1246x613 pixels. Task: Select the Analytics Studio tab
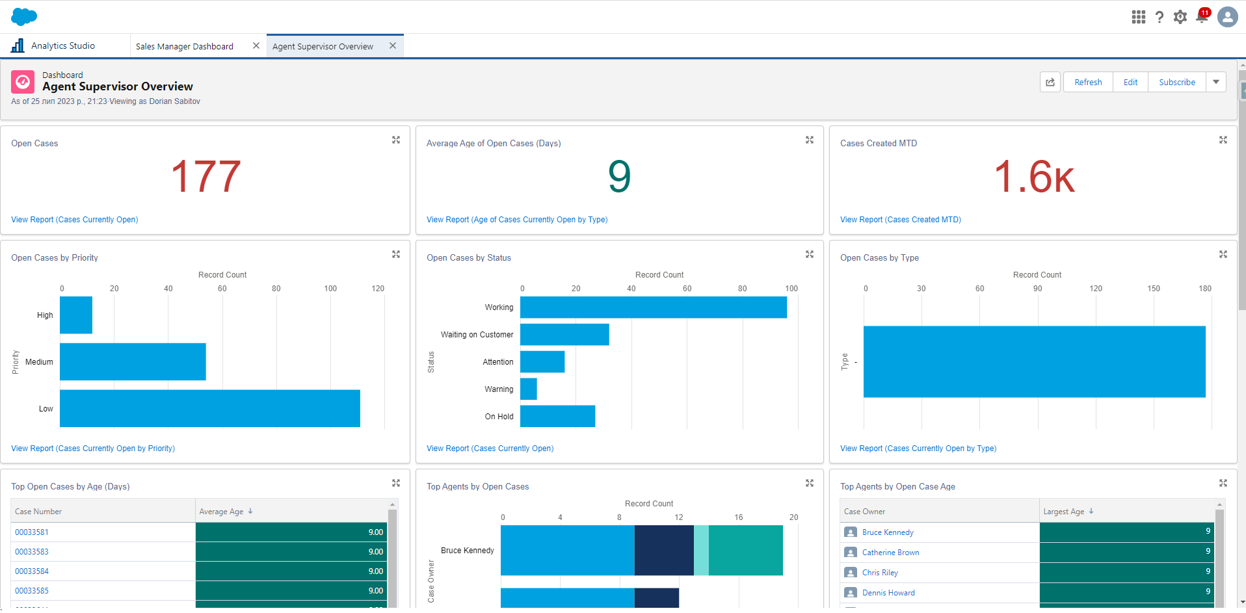click(x=63, y=46)
